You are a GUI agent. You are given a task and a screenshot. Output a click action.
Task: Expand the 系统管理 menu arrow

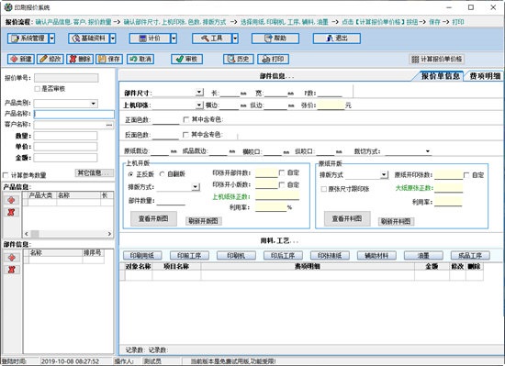(x=51, y=39)
